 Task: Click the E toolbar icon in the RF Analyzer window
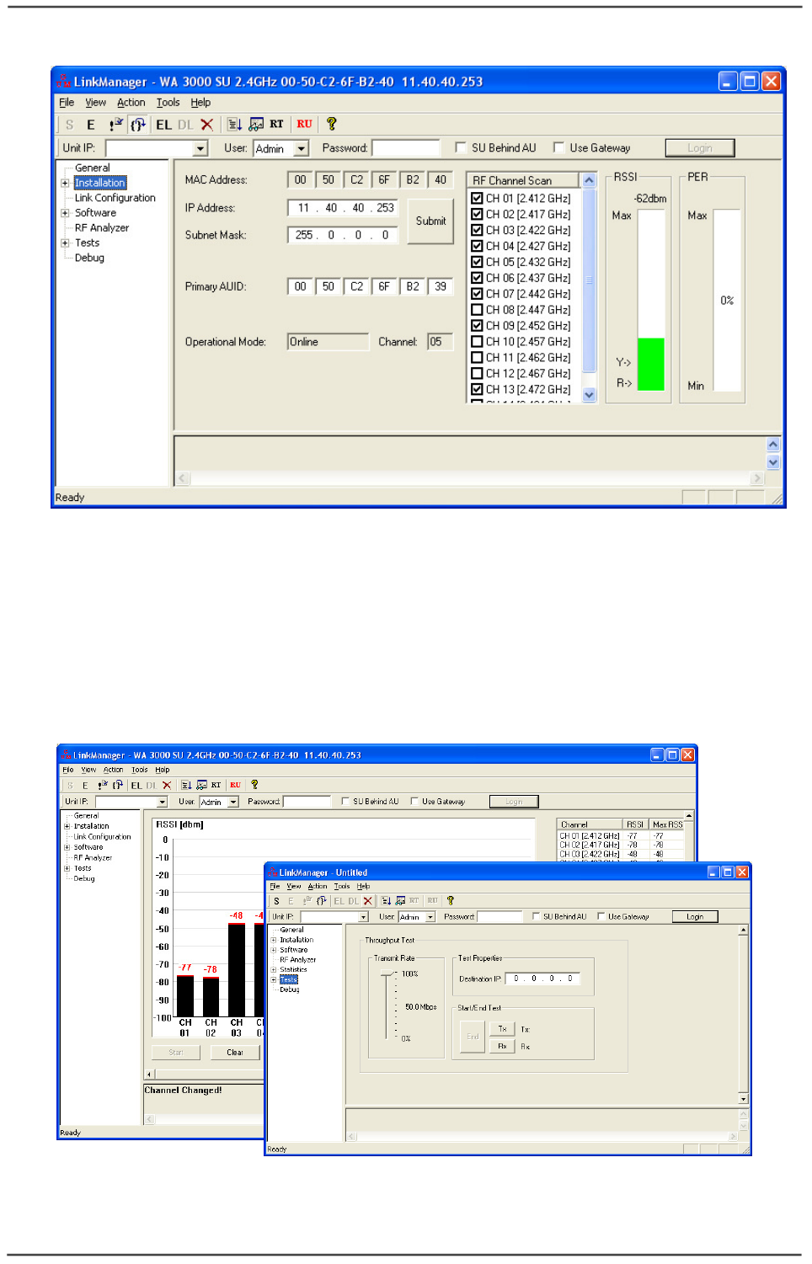tap(85, 786)
